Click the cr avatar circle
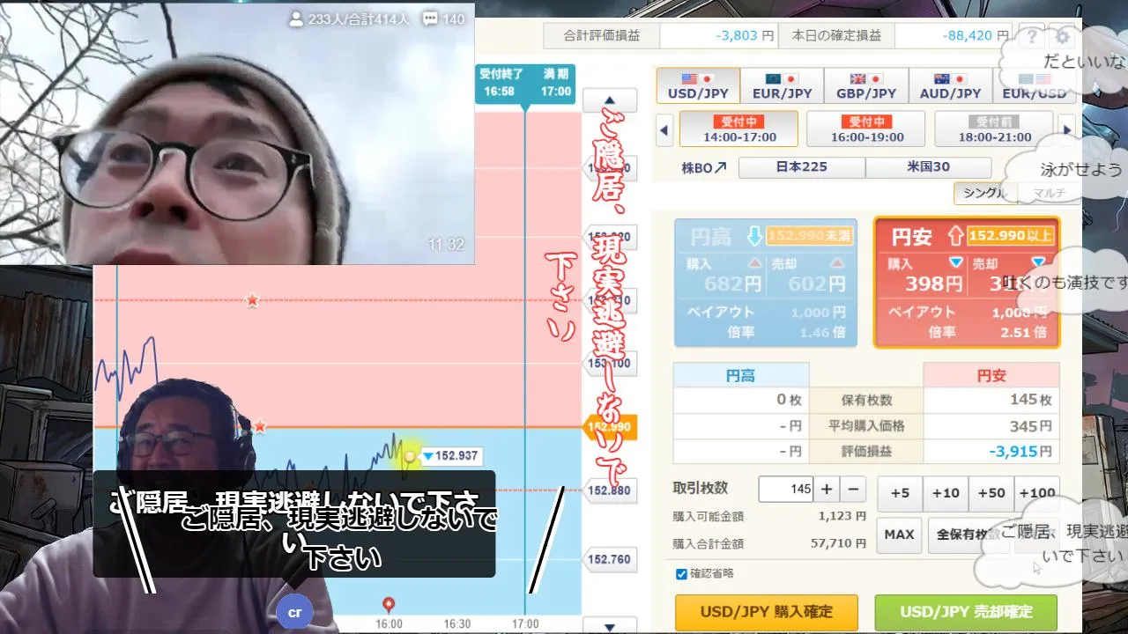Viewport: 1128px width, 634px height. pyautogui.click(x=295, y=613)
